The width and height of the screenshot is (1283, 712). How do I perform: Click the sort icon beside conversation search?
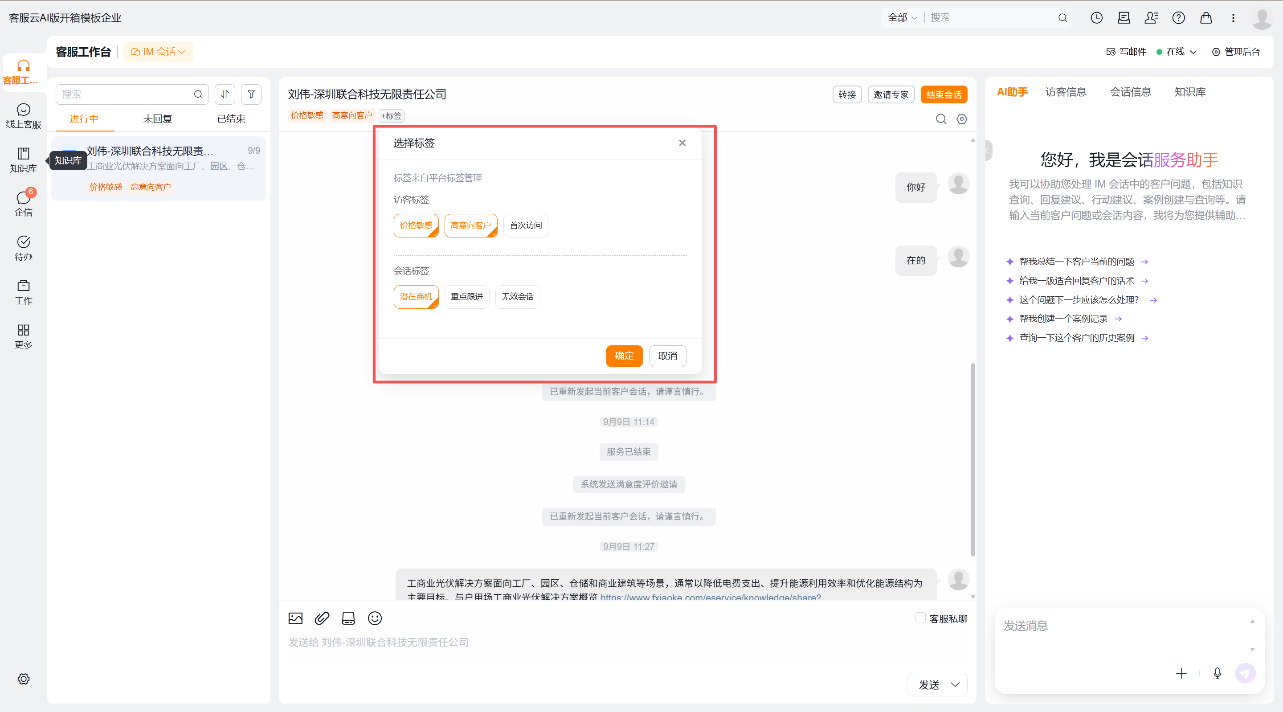(x=225, y=94)
